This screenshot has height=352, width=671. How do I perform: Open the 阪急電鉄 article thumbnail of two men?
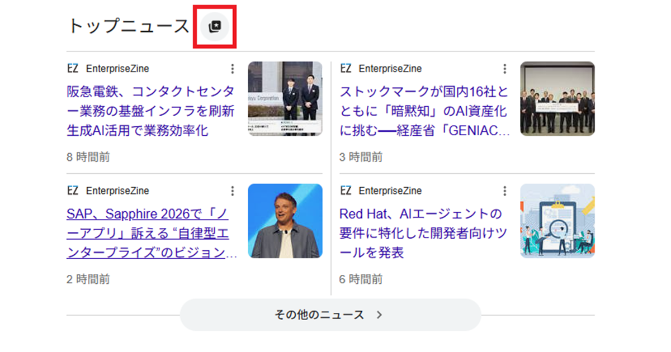tap(285, 98)
